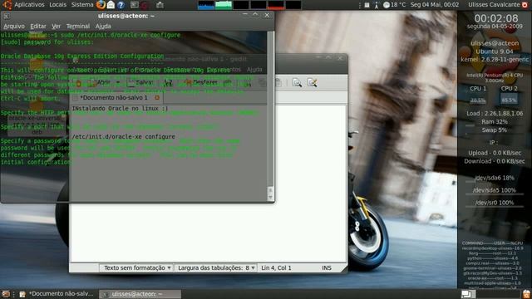Switch to *Documento não-salv... taskbar button

(x=57, y=294)
